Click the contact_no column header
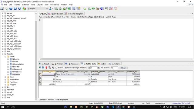Screen dimensions: 194x109 point(133,72)
